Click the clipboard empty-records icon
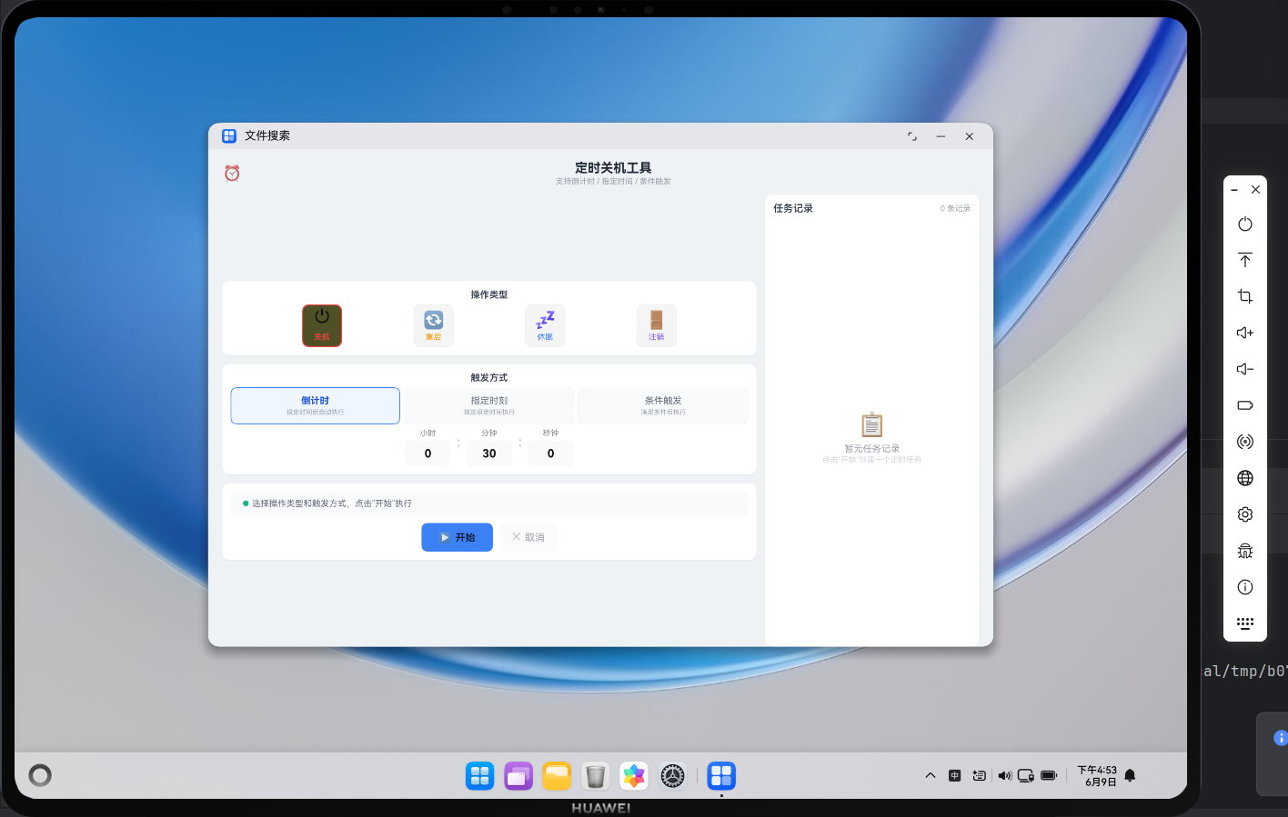1288x817 pixels. 872,424
